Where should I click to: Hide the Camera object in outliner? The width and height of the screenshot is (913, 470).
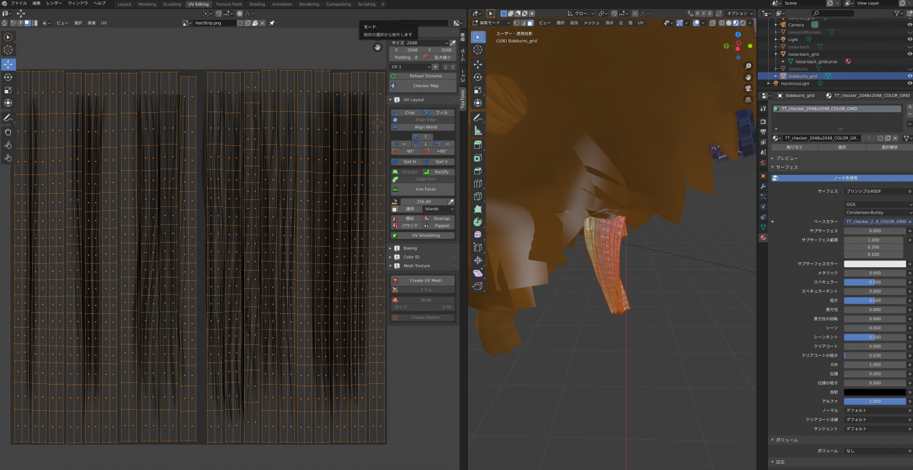[x=909, y=24]
